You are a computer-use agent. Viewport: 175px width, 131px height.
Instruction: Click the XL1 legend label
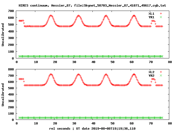[151, 14]
